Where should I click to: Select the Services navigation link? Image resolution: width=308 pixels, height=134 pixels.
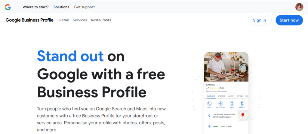(80, 20)
